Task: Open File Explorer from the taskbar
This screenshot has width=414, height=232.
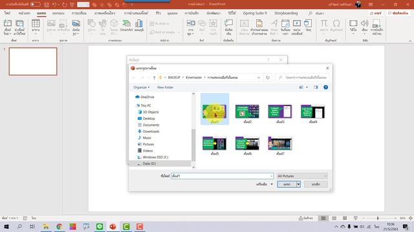Action: (x=46, y=226)
